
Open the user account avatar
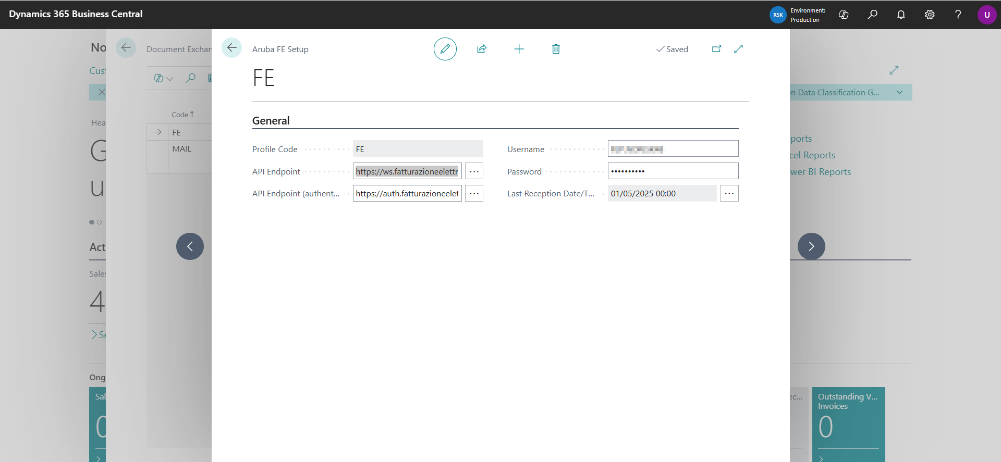986,15
